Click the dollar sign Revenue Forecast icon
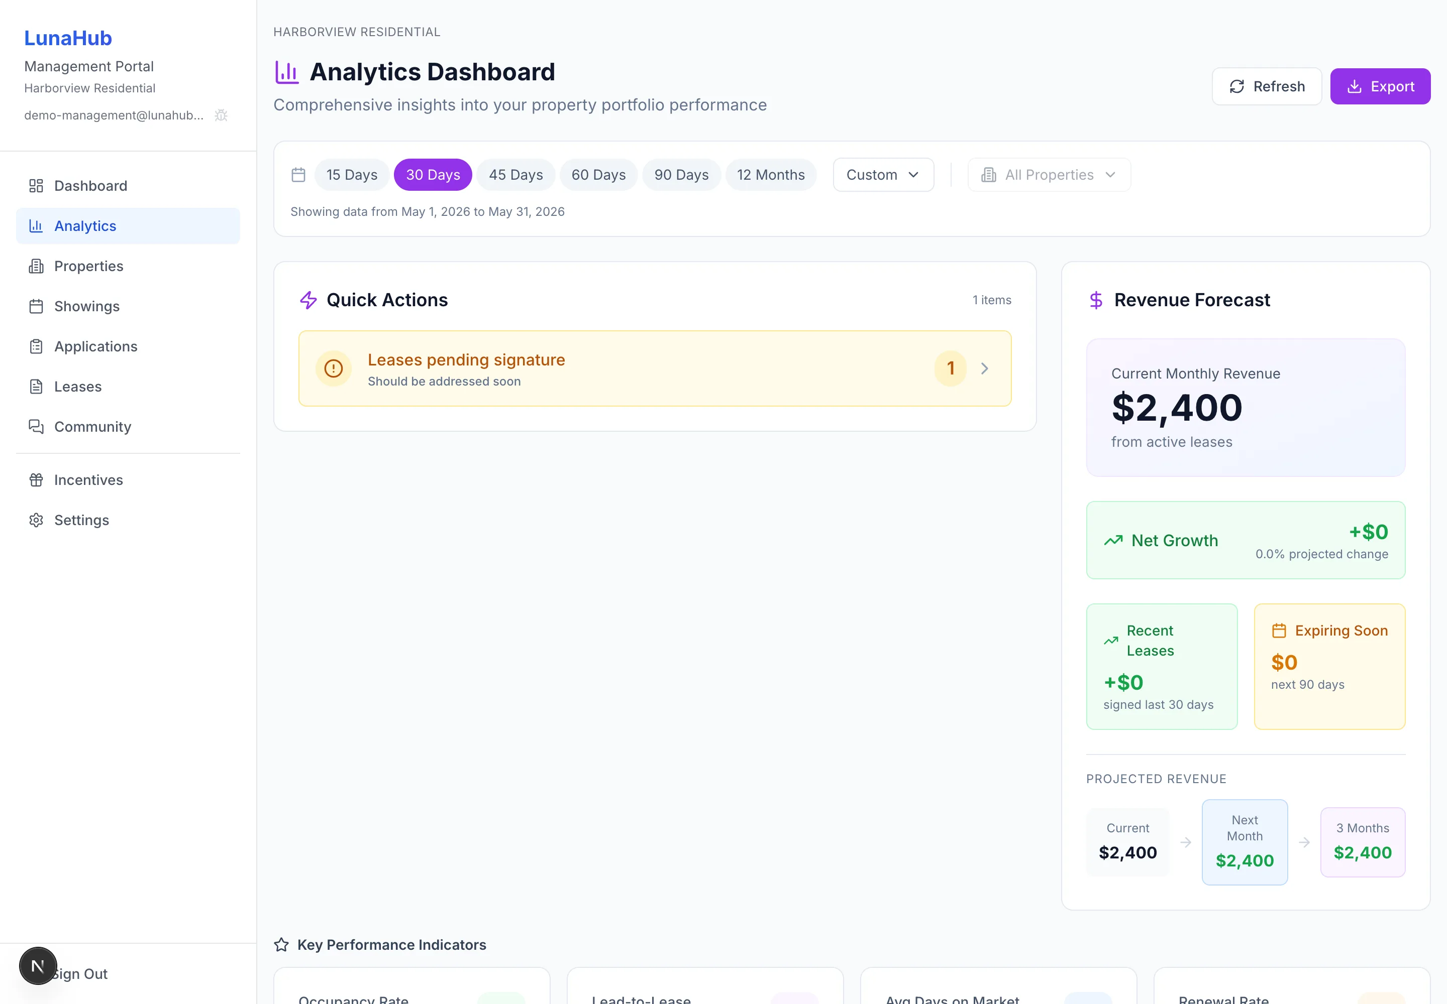The width and height of the screenshot is (1447, 1004). (1096, 300)
